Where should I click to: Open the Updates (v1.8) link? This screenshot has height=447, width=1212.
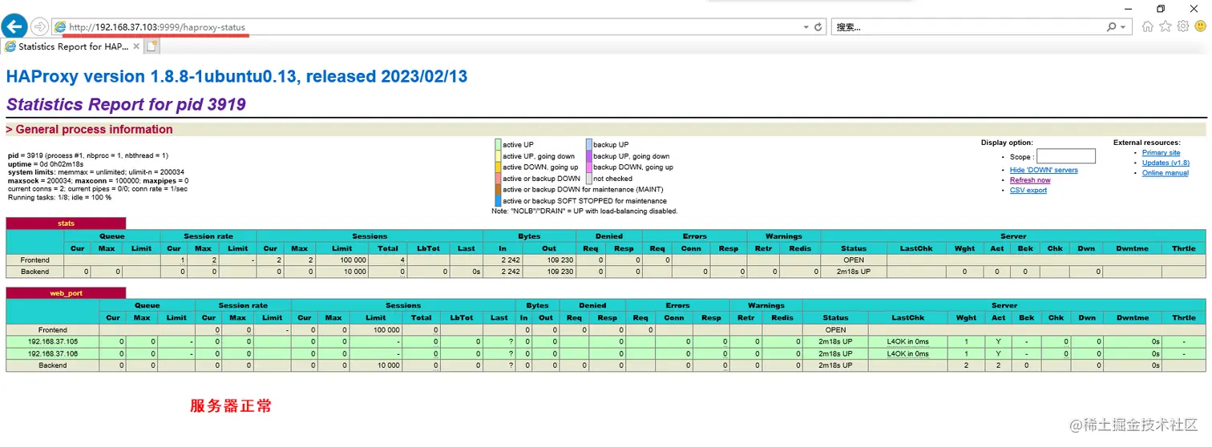1166,163
